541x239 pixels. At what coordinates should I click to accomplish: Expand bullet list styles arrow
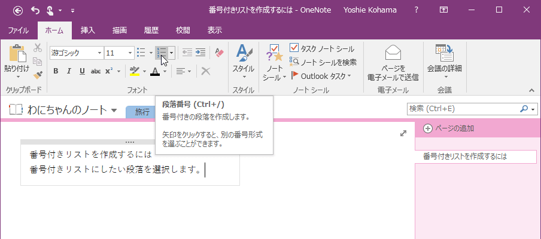[151, 53]
